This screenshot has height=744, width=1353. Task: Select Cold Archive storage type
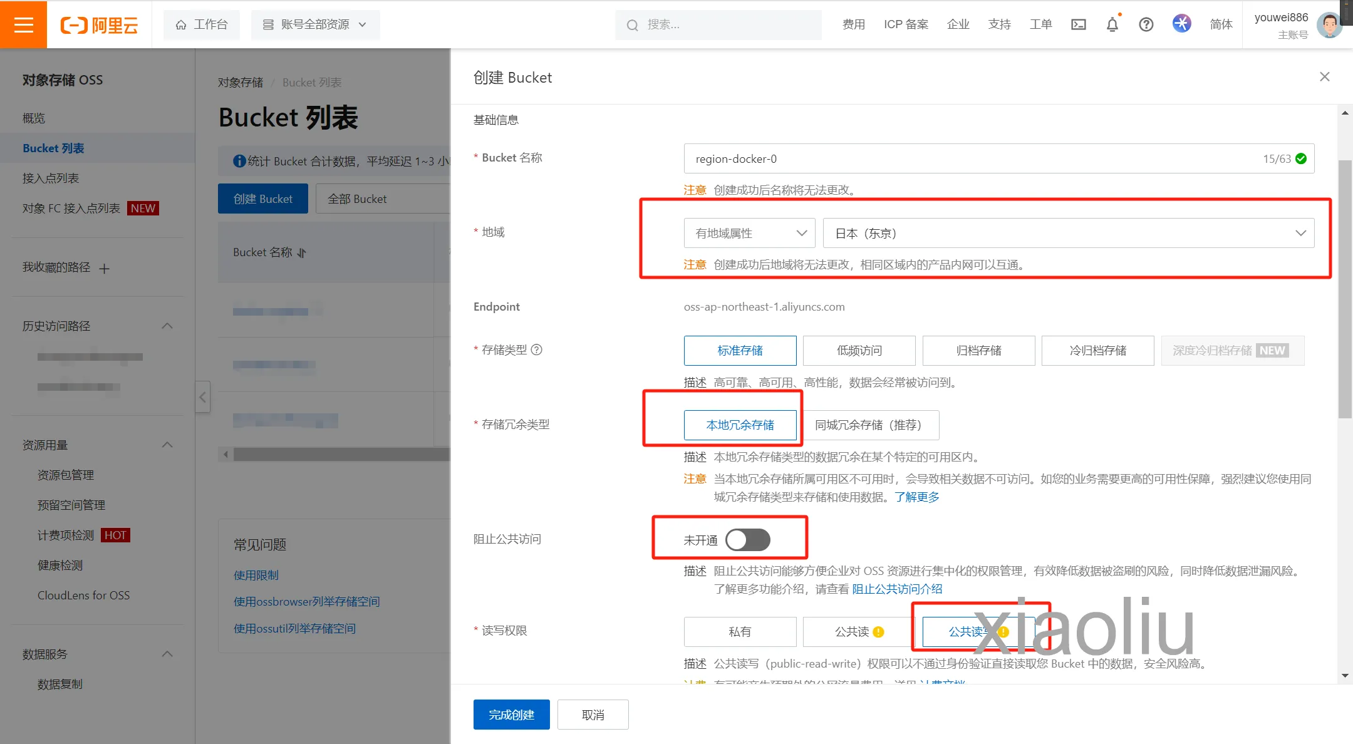[x=1097, y=351]
